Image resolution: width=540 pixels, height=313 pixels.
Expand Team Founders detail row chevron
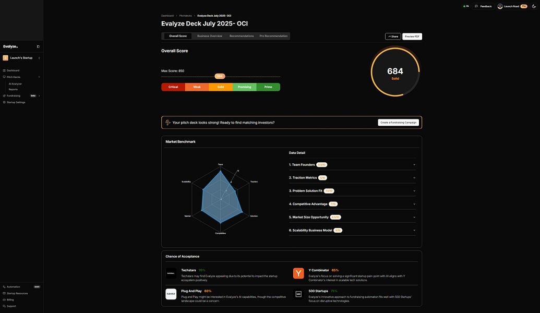tap(414, 165)
